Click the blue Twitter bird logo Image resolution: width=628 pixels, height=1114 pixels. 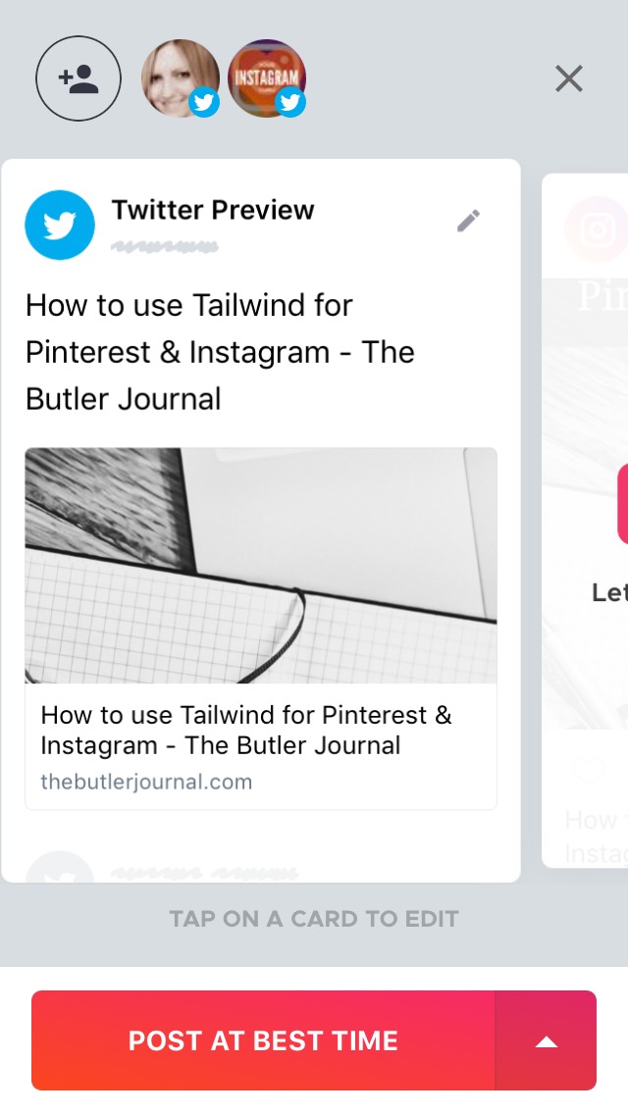coord(60,225)
